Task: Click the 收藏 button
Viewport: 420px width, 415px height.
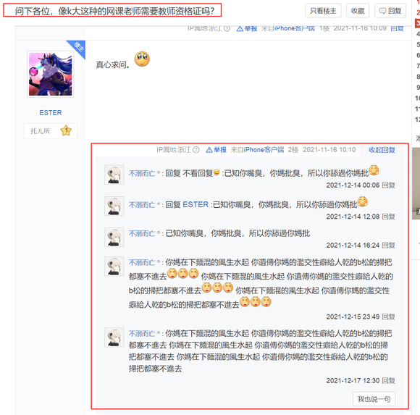Action: coord(358,11)
